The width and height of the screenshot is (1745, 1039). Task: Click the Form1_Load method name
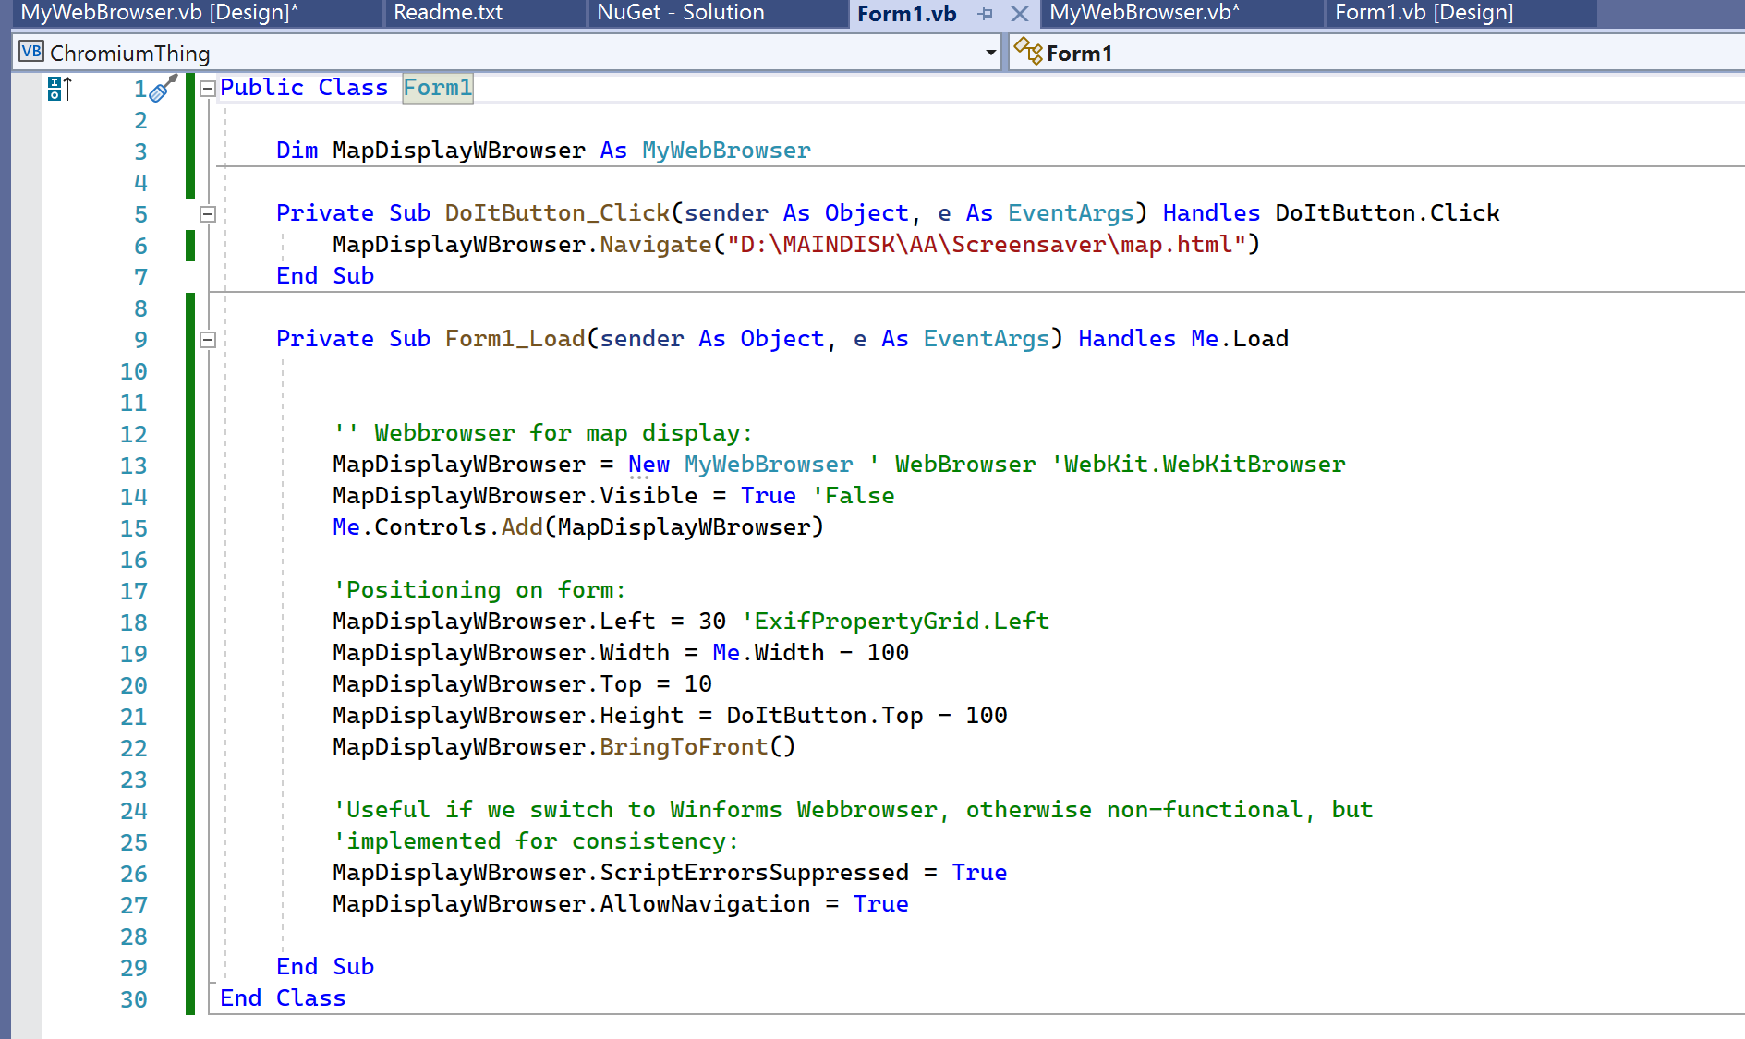click(515, 339)
